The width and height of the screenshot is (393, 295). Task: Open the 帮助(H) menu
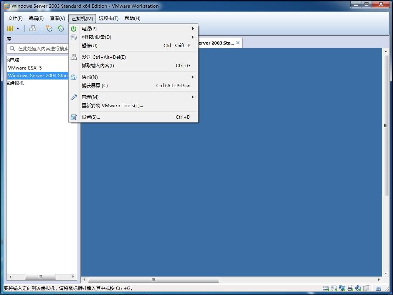132,18
